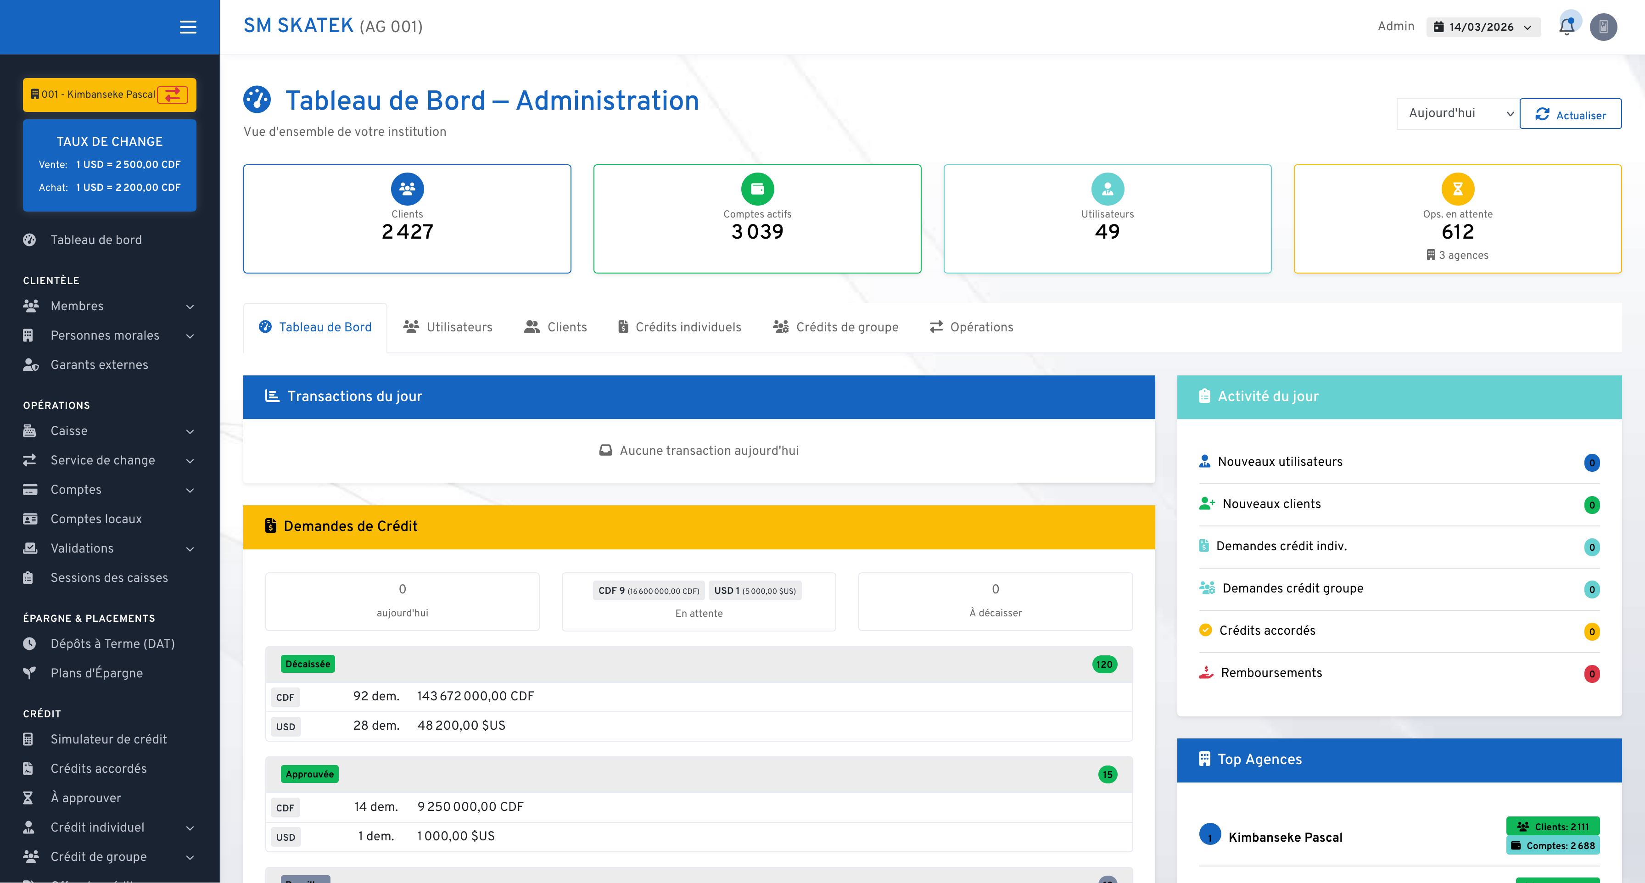Expand the Membres submenu
The width and height of the screenshot is (1645, 883).
(190, 307)
